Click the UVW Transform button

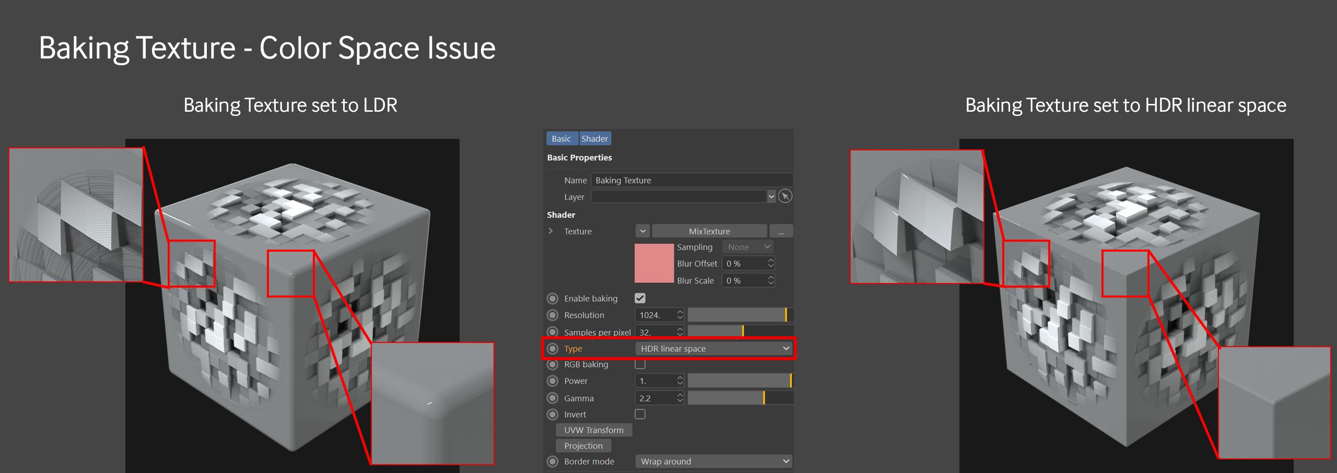(593, 430)
